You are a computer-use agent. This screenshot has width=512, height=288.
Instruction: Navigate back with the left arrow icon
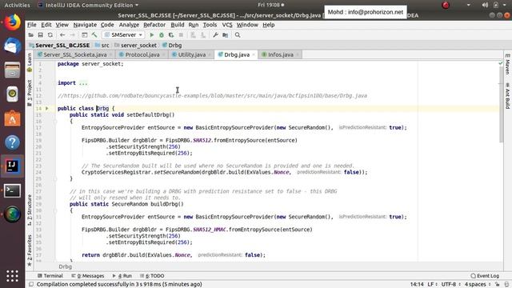[x=62, y=35]
